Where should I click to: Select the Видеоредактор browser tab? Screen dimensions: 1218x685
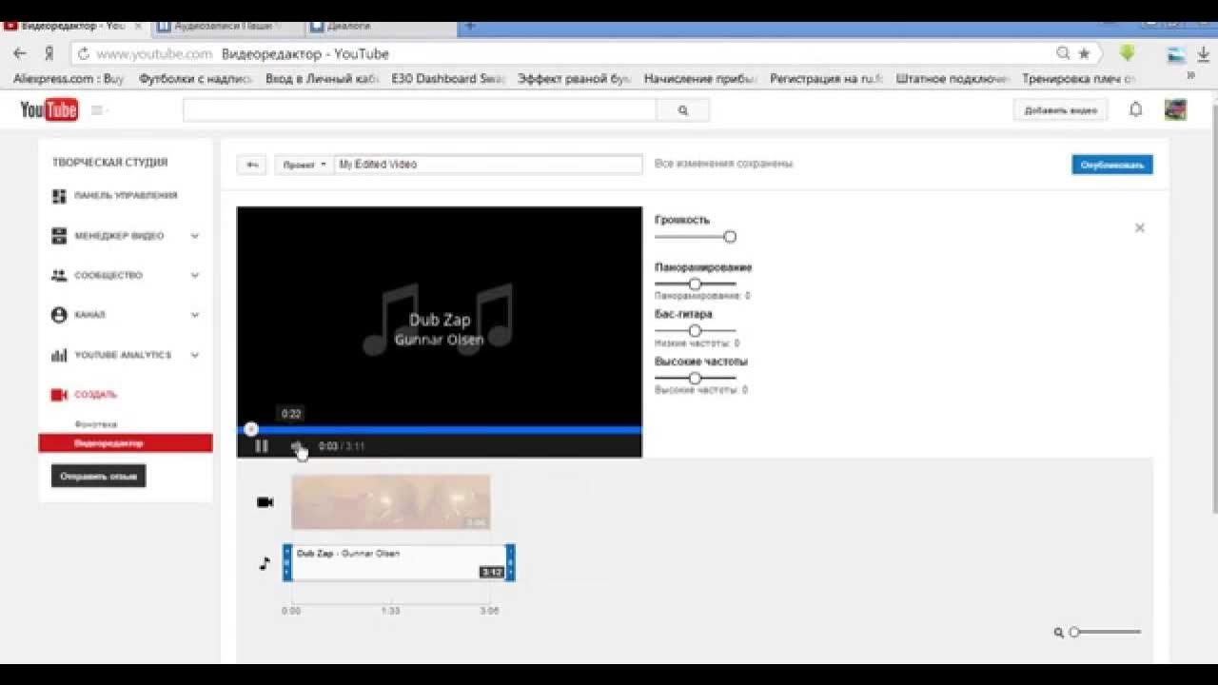(76, 26)
